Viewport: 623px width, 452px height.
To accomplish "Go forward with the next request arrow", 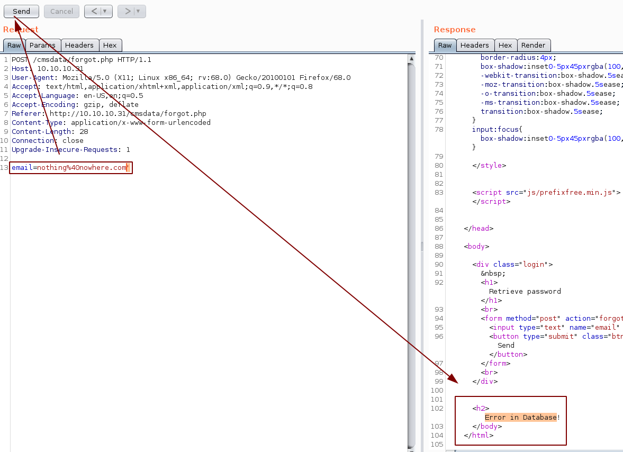I will pyautogui.click(x=127, y=12).
